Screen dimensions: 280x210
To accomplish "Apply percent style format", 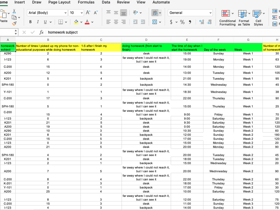I will click(182, 22).
